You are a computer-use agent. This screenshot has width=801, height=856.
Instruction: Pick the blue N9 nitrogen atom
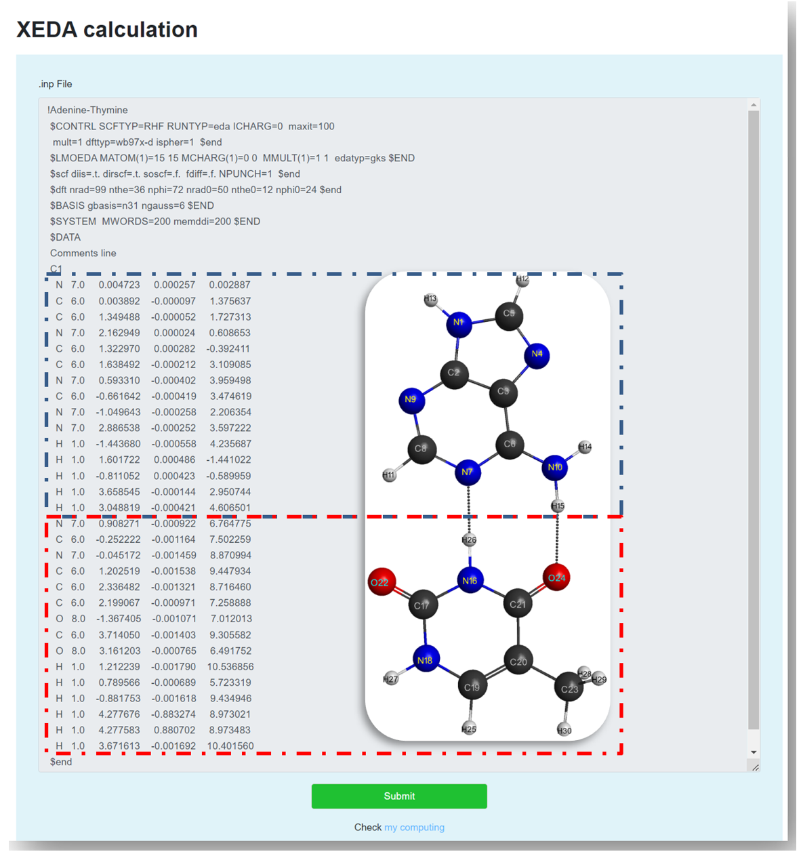[x=411, y=400]
